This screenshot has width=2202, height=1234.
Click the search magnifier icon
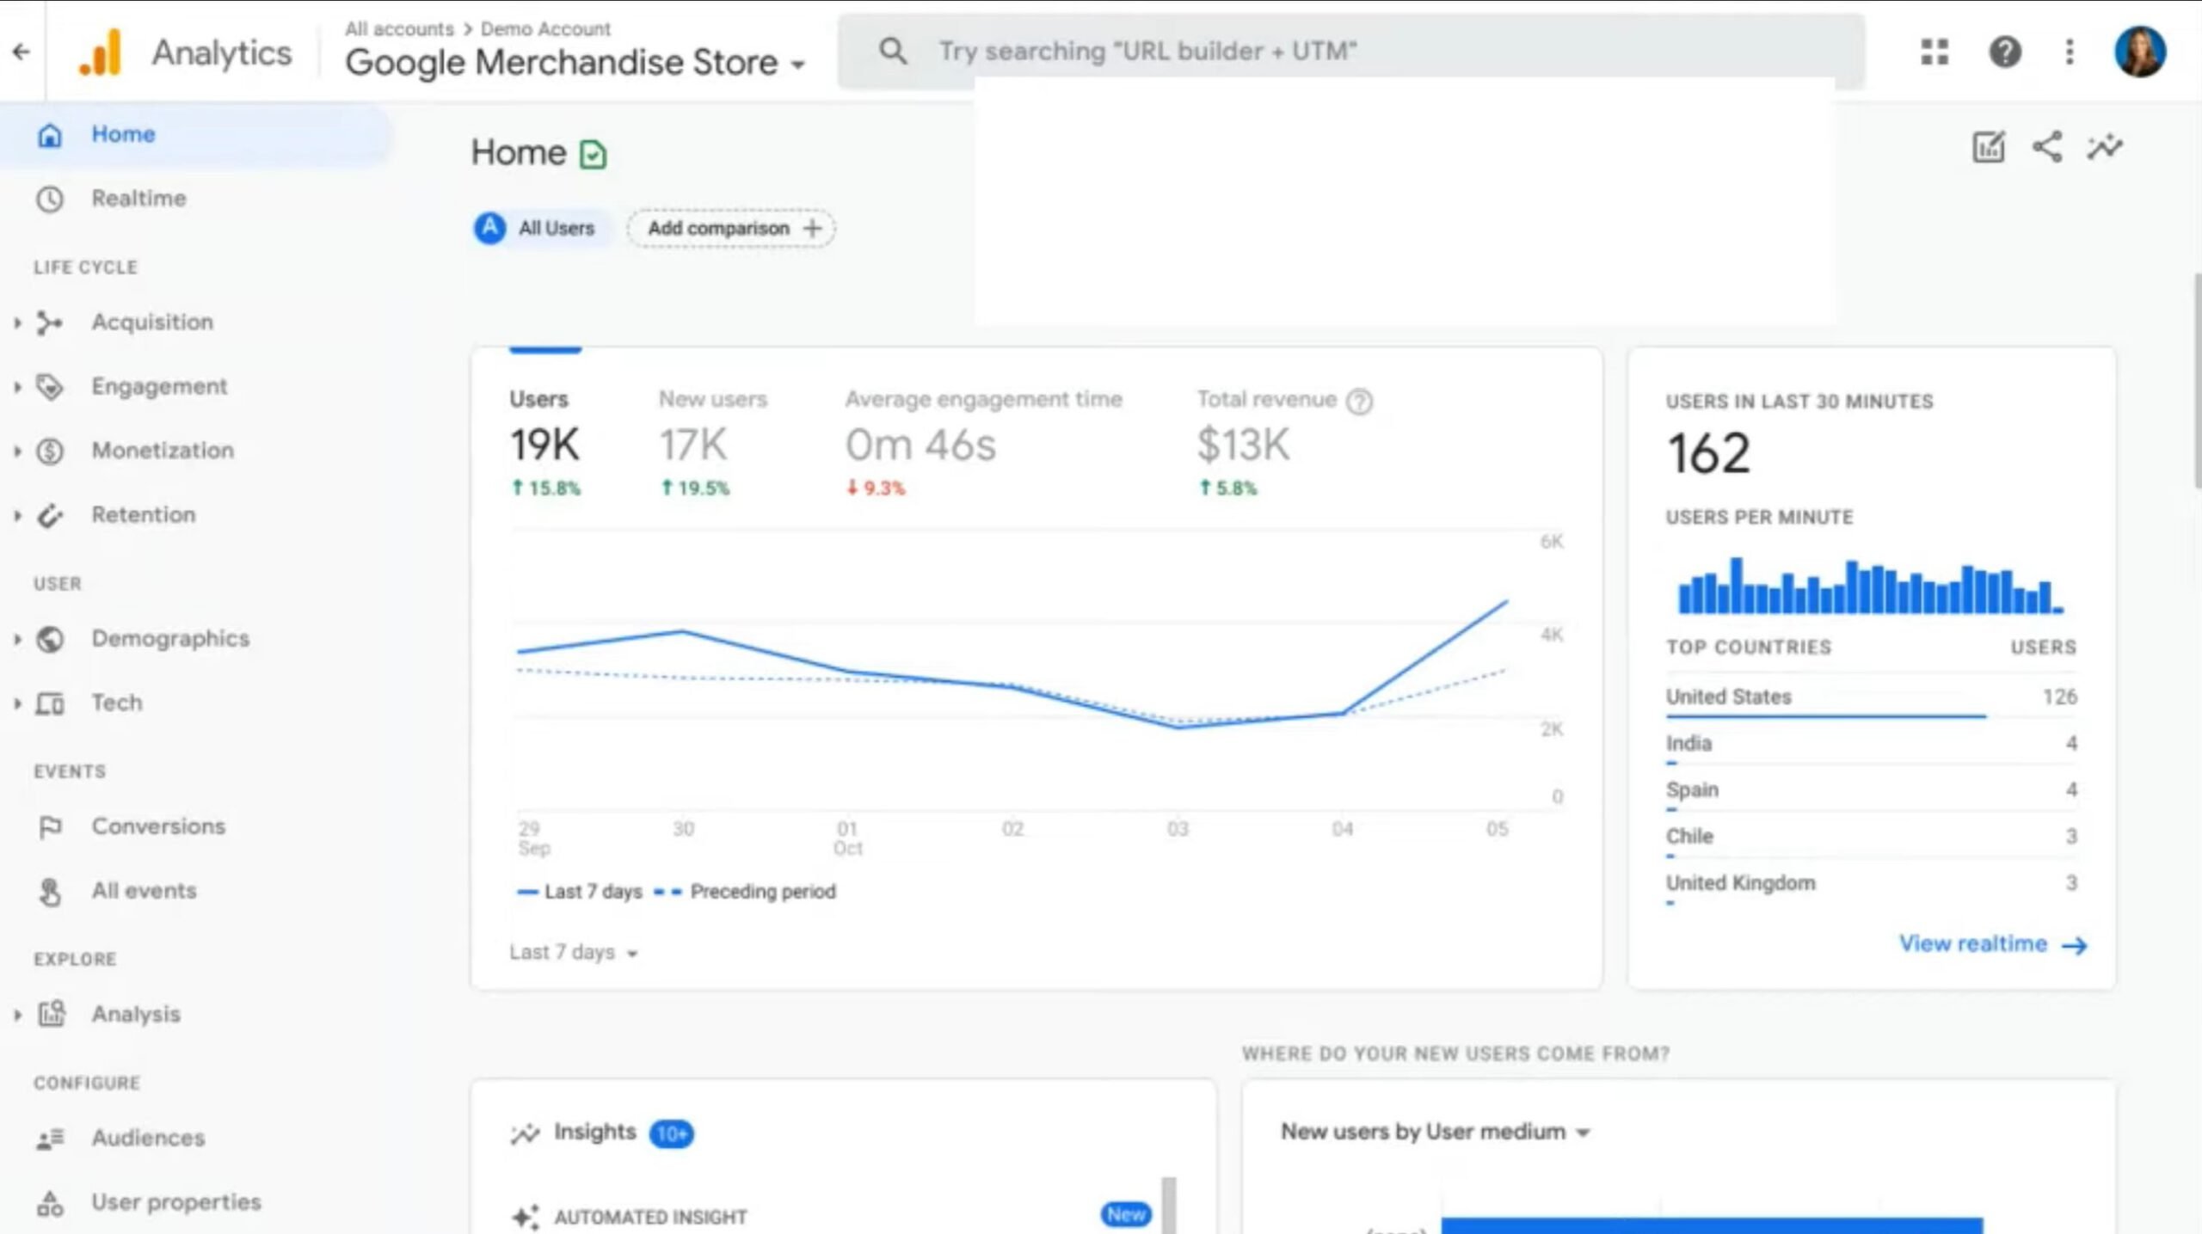(893, 51)
